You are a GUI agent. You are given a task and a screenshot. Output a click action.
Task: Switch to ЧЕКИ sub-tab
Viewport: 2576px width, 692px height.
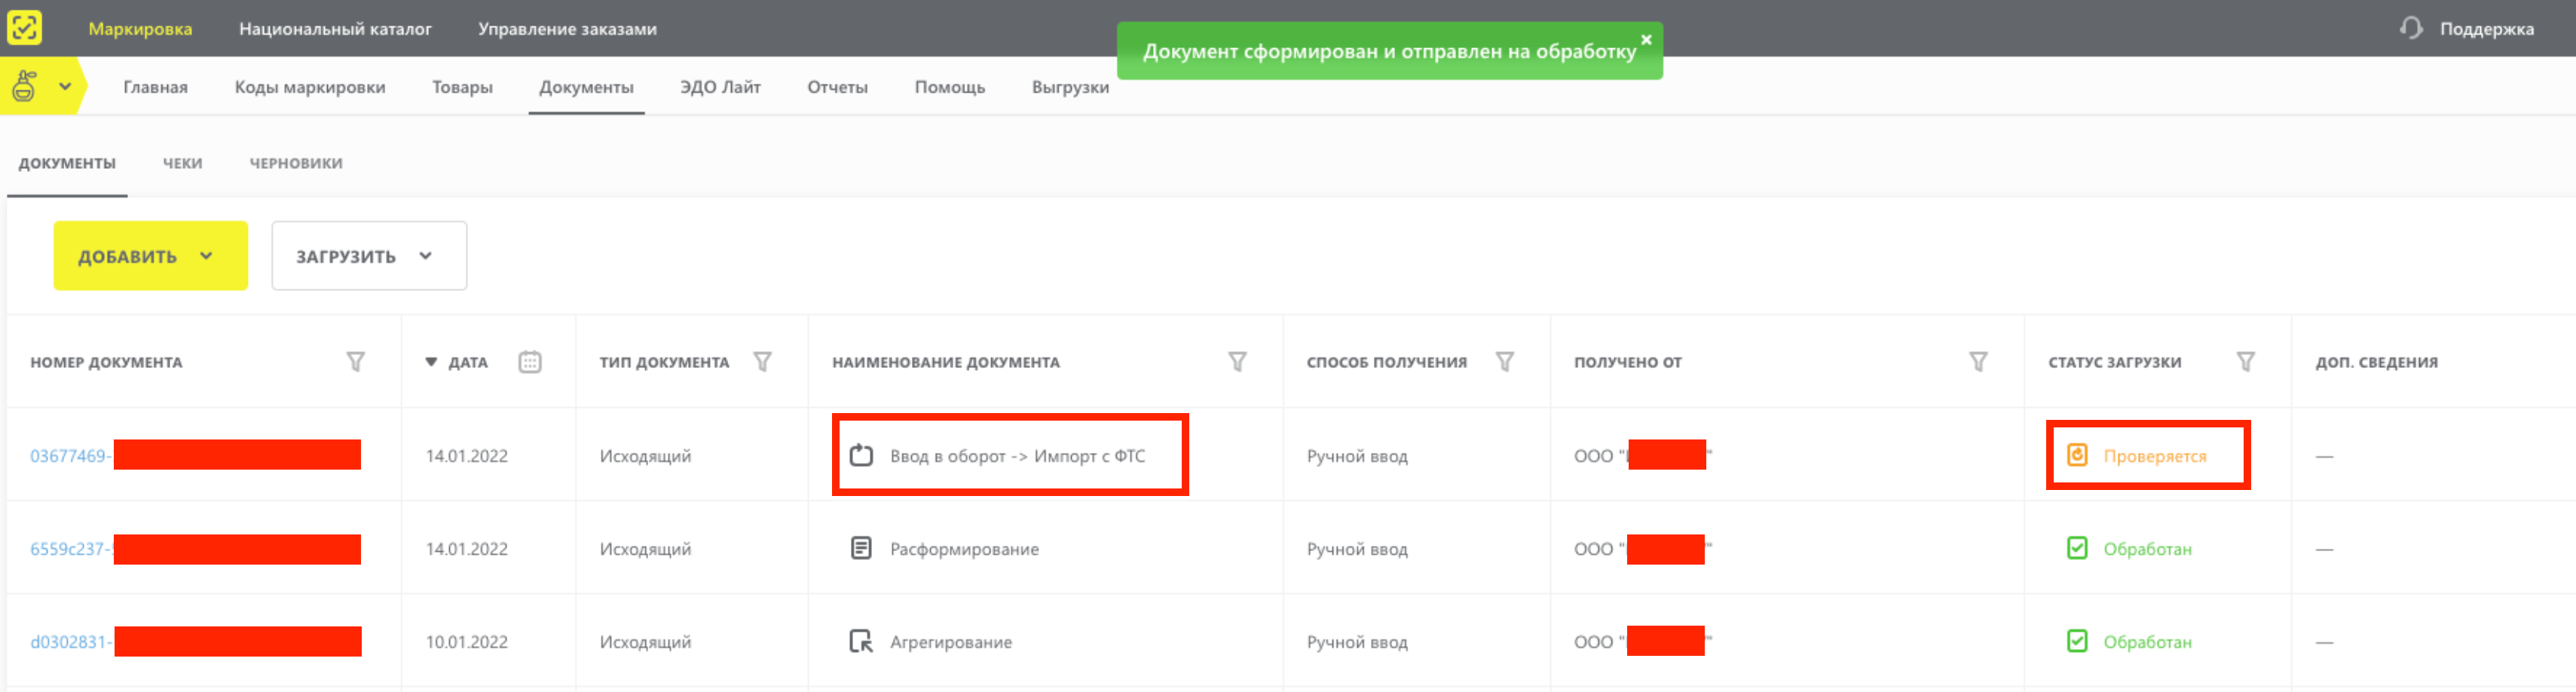tap(182, 163)
